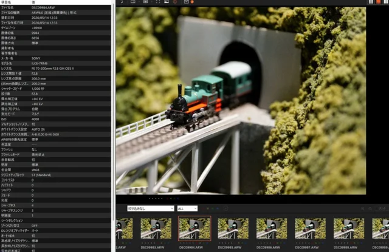The height and width of the screenshot is (252, 389).
Task: Toggle the red color label filter
Action: pos(204,209)
